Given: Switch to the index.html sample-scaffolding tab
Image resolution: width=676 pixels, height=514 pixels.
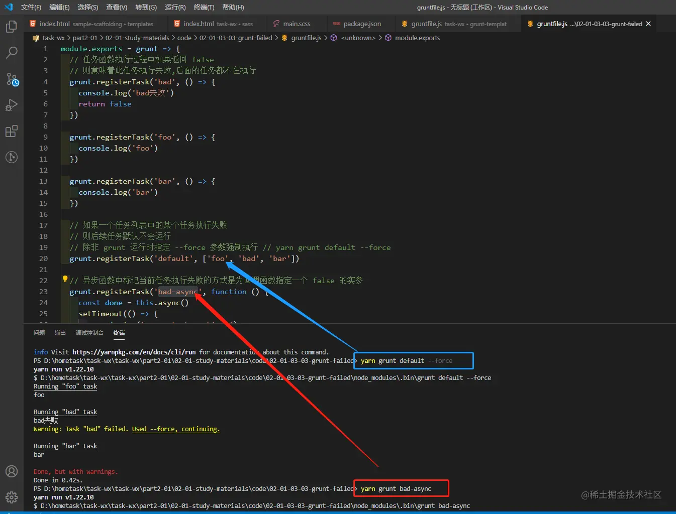Looking at the screenshot, I should point(95,24).
